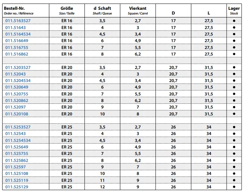
Task: Click the Größe column header
Action: tap(67, 11)
